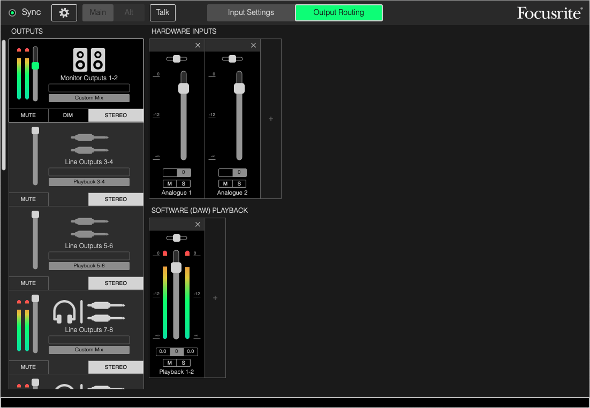This screenshot has width=590, height=408.
Task: Switch to the Input Settings tab
Action: [x=250, y=12]
